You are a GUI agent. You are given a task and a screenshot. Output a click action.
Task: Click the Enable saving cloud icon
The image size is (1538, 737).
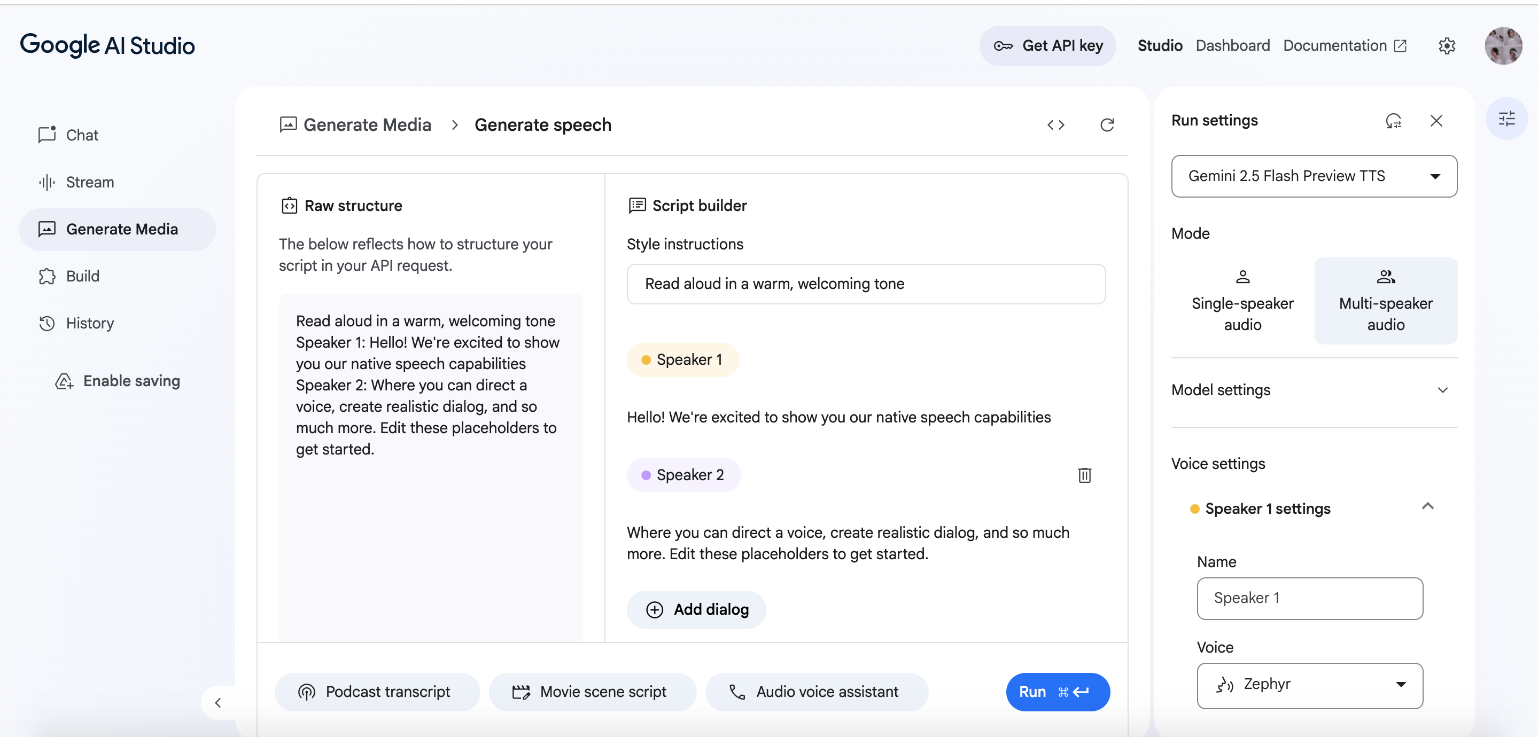[x=64, y=381]
